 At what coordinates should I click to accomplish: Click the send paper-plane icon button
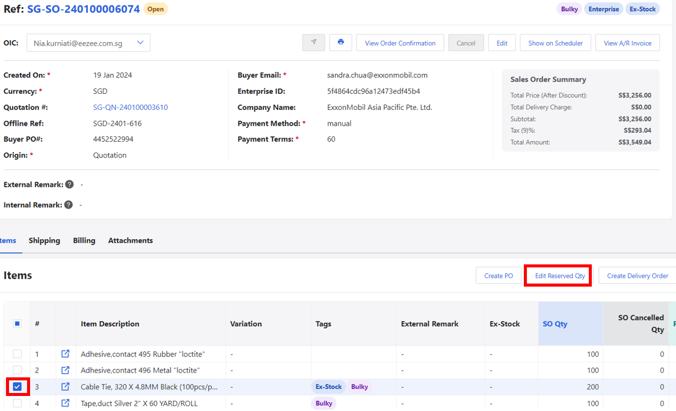pos(313,43)
